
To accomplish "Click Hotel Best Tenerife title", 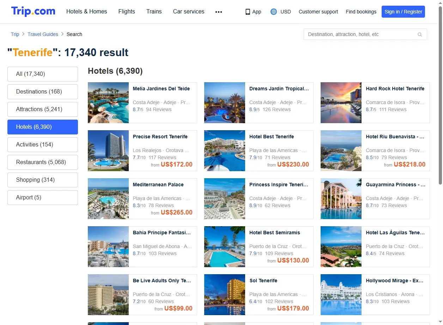I will click(272, 137).
